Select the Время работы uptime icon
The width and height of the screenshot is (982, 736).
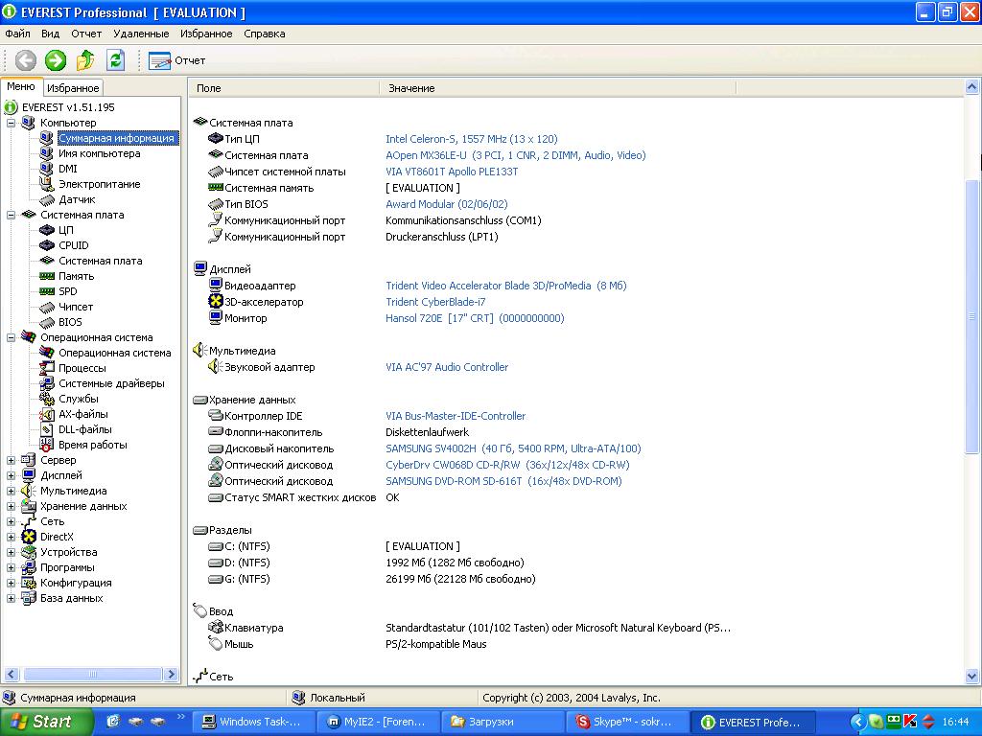click(46, 445)
